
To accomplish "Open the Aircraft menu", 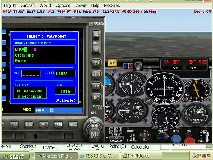I will point(28,5).
